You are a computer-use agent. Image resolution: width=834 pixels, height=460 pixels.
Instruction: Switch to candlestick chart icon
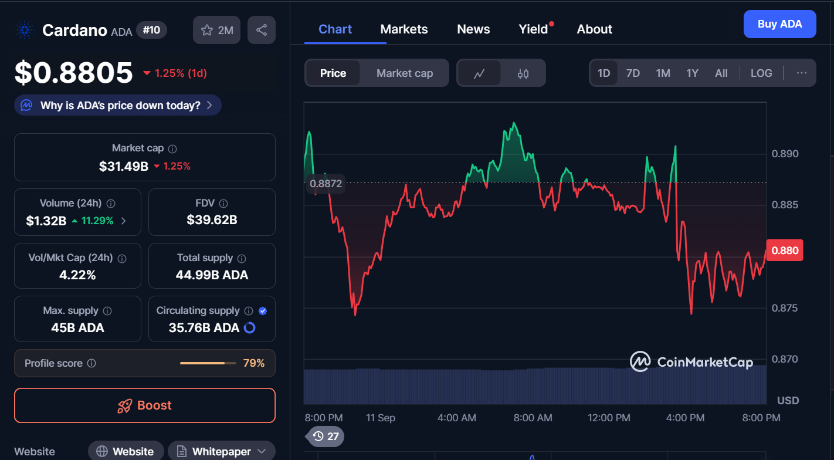[x=523, y=73]
